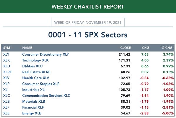Open Communication Services XLC link
176x118 pixels.
click(46, 96)
